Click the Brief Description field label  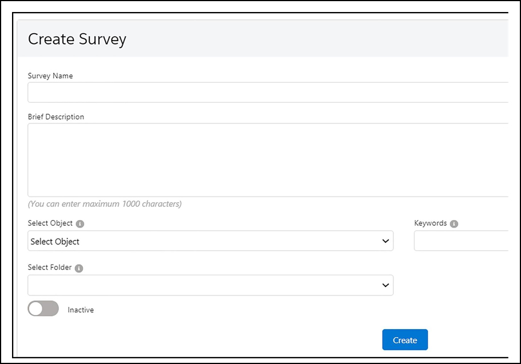click(x=56, y=117)
